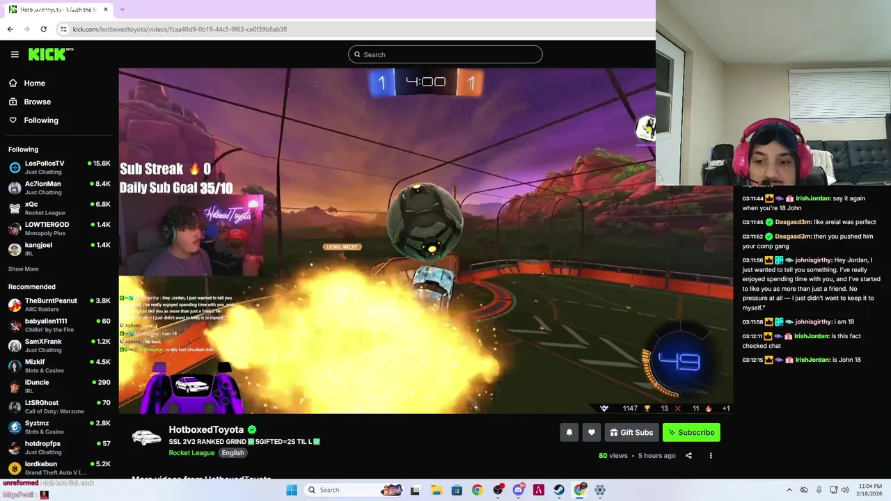
Task: Open Mizkif Slots & Casino channel
Action: click(59, 366)
